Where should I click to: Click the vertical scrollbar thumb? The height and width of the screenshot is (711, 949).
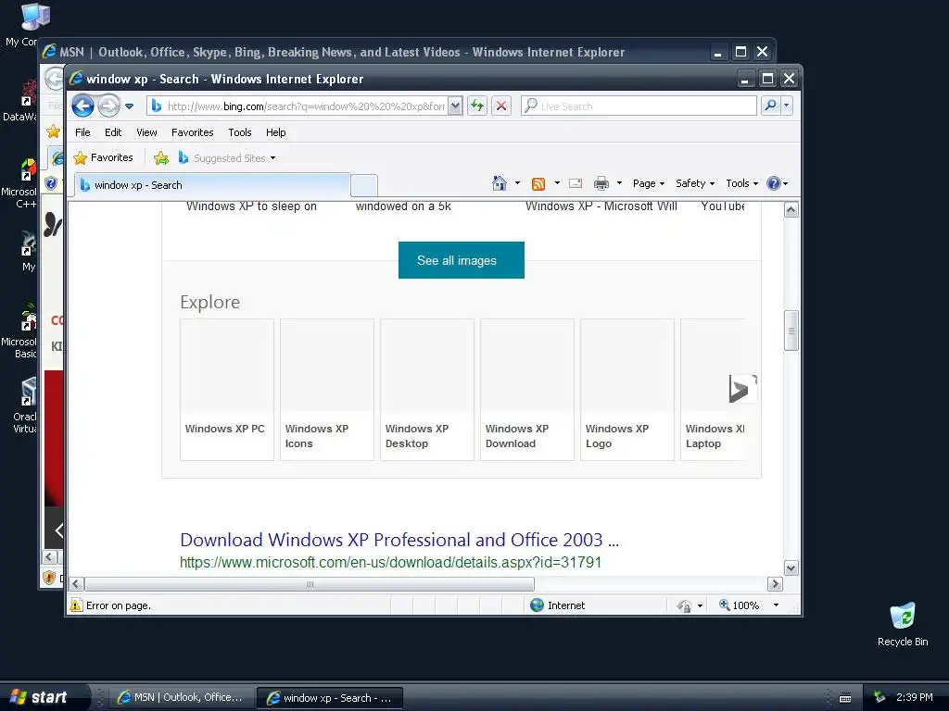coord(791,331)
